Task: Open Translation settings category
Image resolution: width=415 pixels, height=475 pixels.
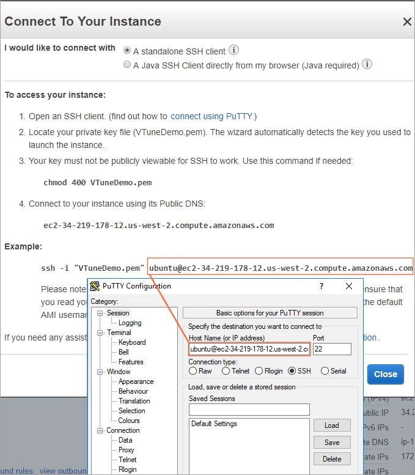Action: pos(134,401)
